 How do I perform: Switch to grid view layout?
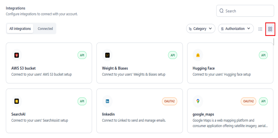tap(270, 29)
